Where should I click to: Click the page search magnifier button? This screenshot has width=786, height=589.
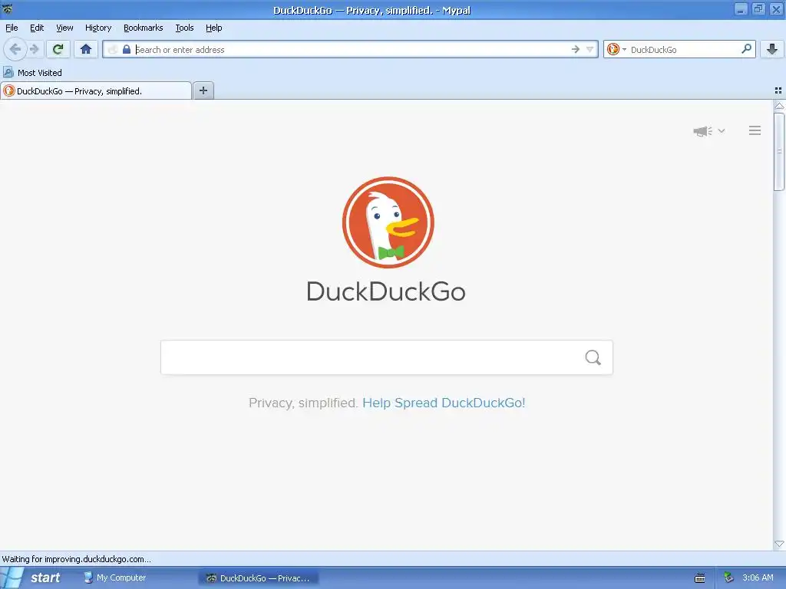[x=593, y=357]
